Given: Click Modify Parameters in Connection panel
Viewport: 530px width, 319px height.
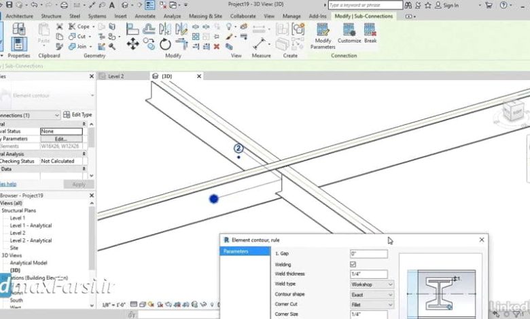Looking at the screenshot, I should point(323,37).
